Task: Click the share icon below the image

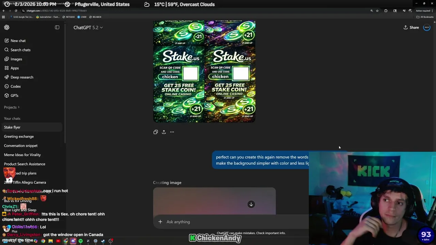Action: 164,132
